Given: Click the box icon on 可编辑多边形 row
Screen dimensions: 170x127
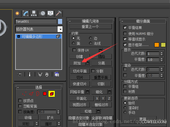Looking at the screenshot, I should point(58,36).
